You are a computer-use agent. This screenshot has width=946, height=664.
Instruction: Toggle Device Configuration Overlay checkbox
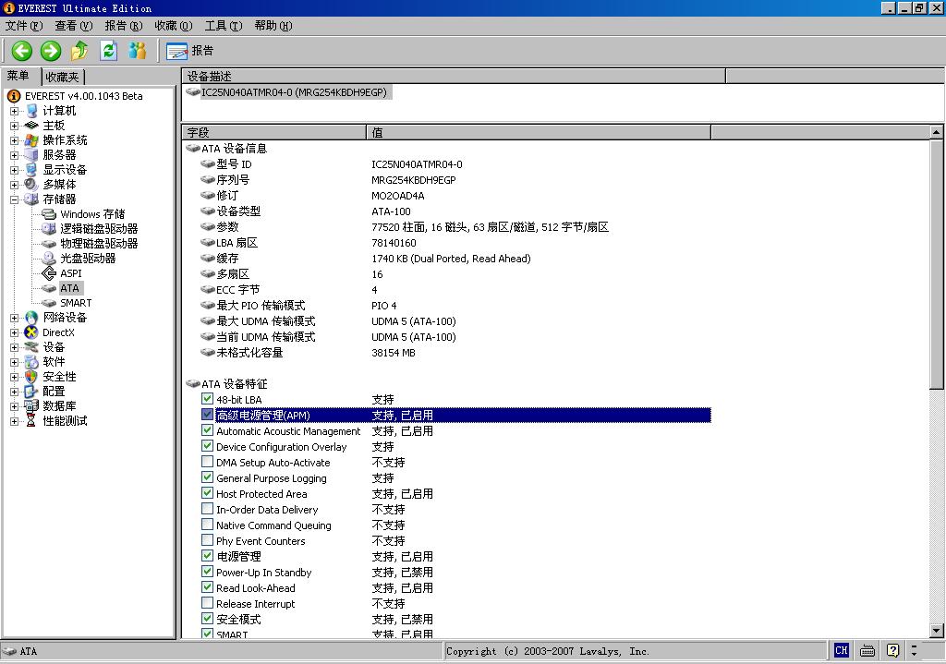pos(207,446)
